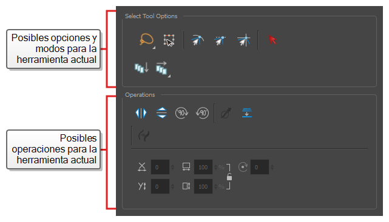Click the Smooth selection icon
Viewport: 389px width, 222px height.
tap(226, 113)
